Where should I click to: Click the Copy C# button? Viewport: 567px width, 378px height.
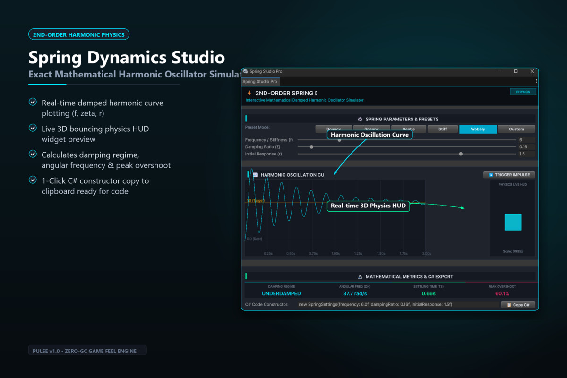(518, 305)
